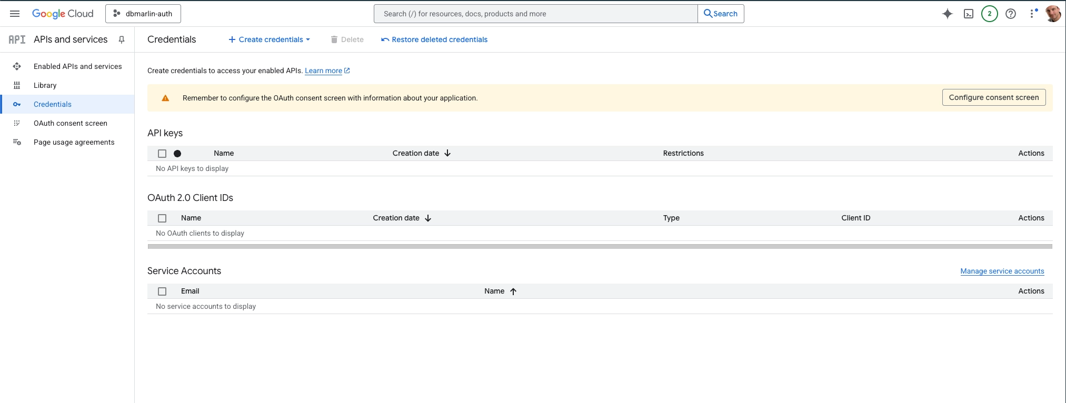1066x403 pixels.
Task: Go to OAuth consent screen in sidebar
Action: (x=70, y=123)
